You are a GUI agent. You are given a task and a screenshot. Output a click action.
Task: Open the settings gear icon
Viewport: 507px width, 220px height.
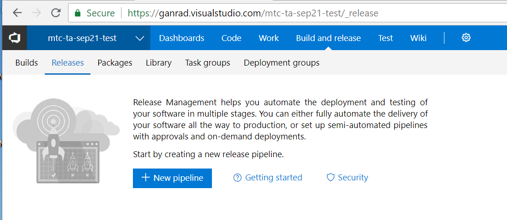click(466, 38)
